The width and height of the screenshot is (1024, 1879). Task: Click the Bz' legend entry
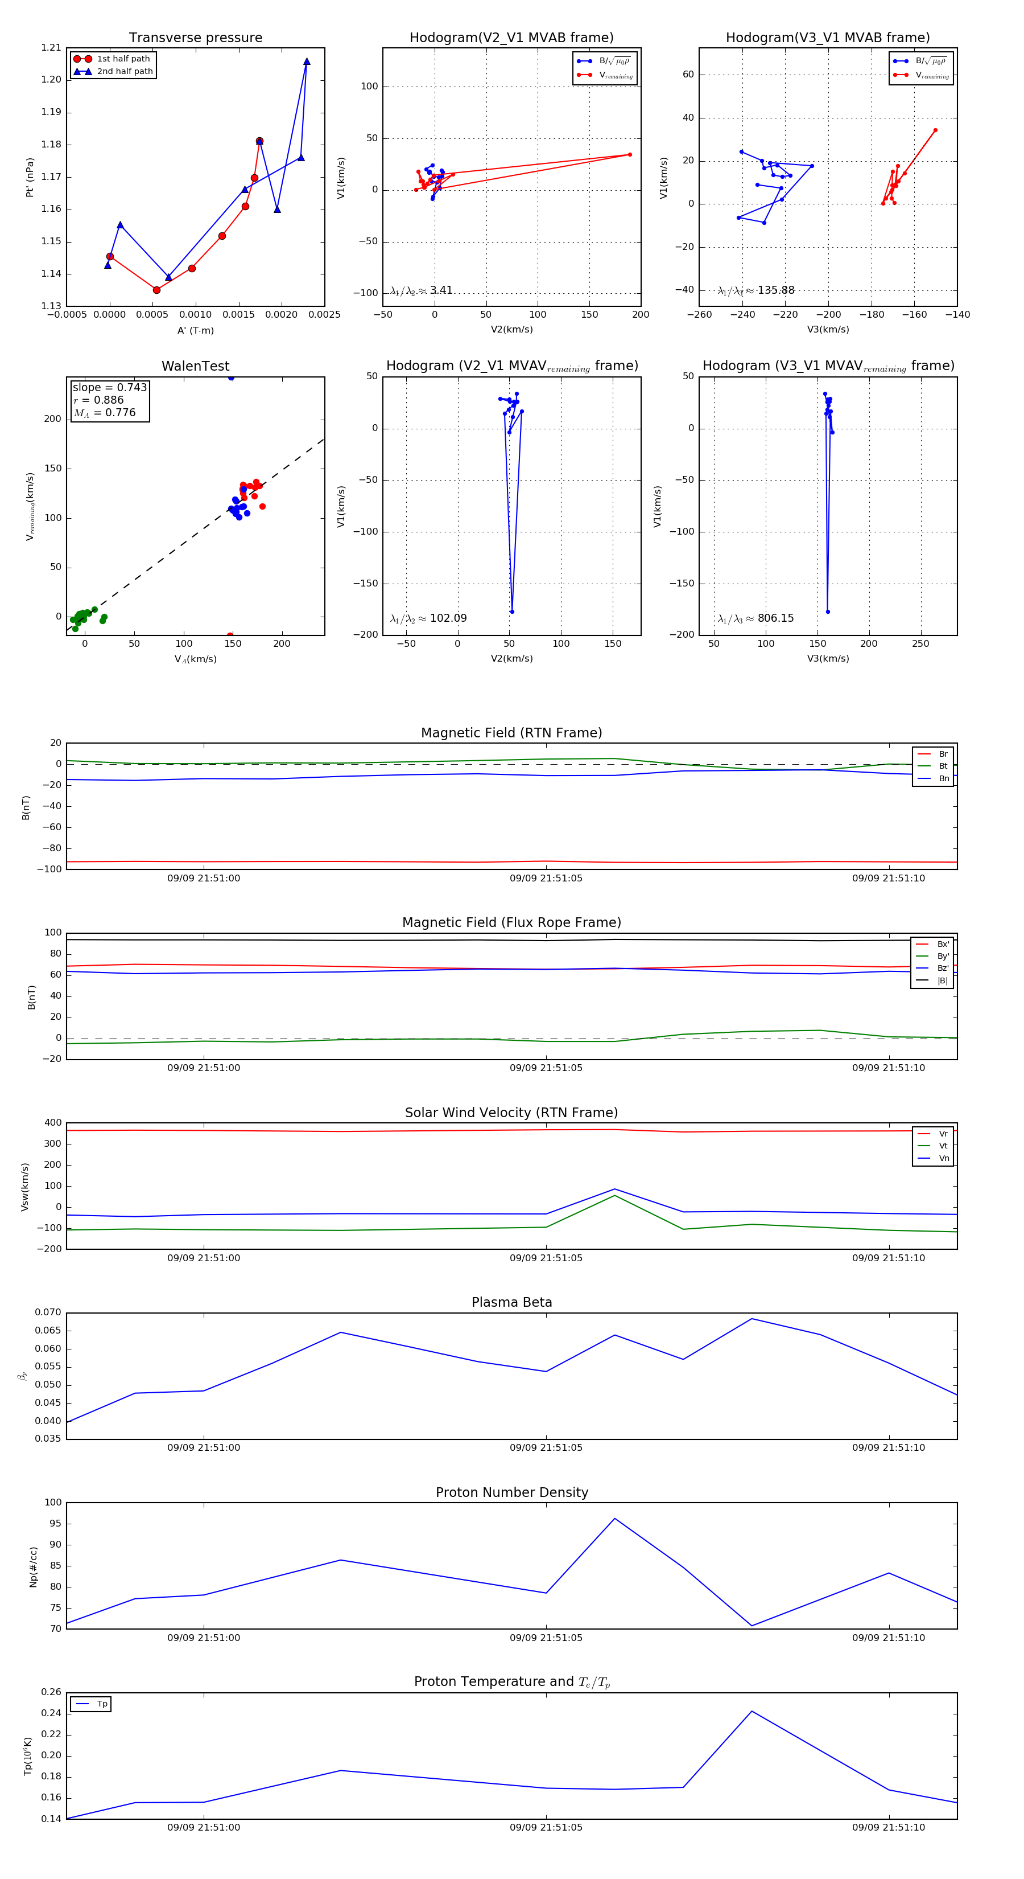pyautogui.click(x=932, y=969)
